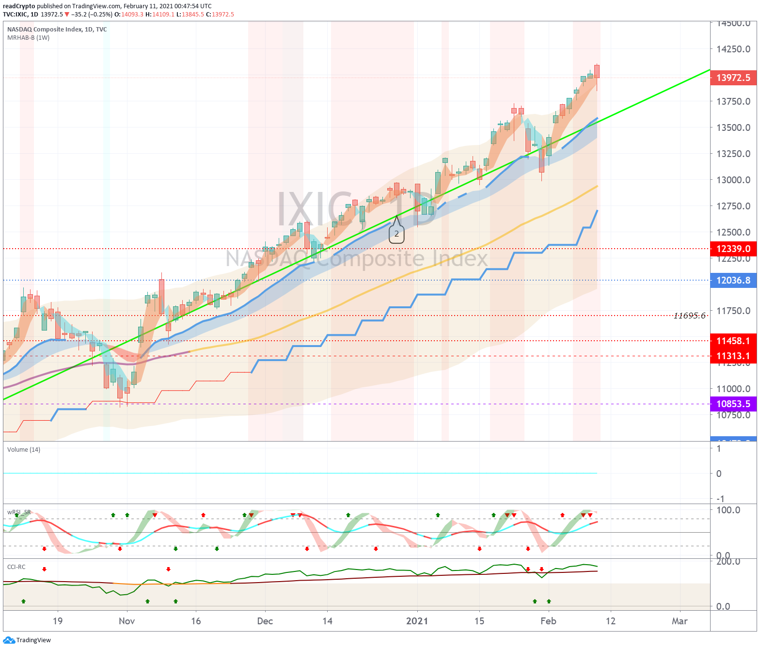Click the italic 11695.6 level label
This screenshot has height=649, width=760.
point(689,316)
